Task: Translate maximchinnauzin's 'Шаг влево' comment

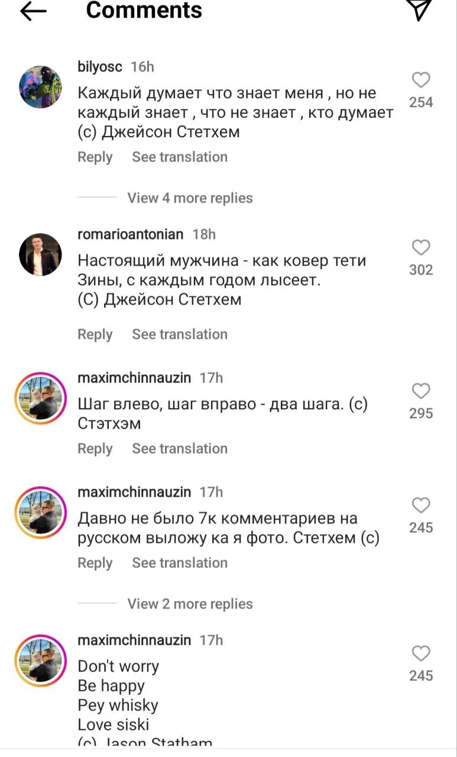Action: click(180, 448)
